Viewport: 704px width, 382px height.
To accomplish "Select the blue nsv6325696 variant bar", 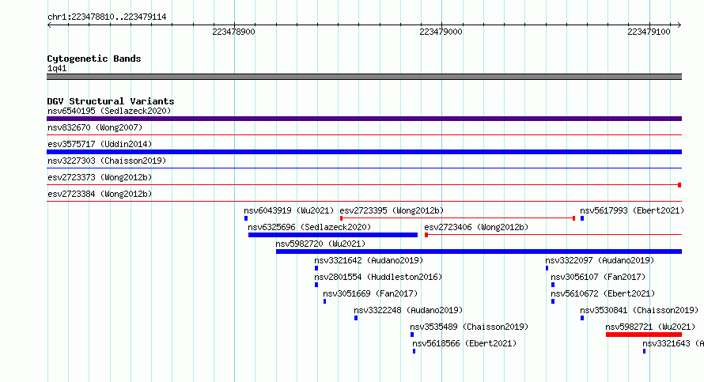I will (333, 235).
